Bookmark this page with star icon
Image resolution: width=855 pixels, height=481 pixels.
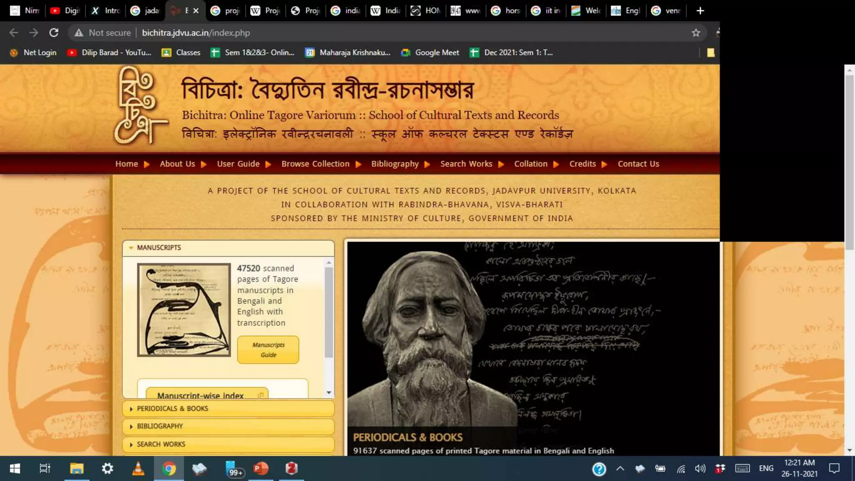coord(696,33)
